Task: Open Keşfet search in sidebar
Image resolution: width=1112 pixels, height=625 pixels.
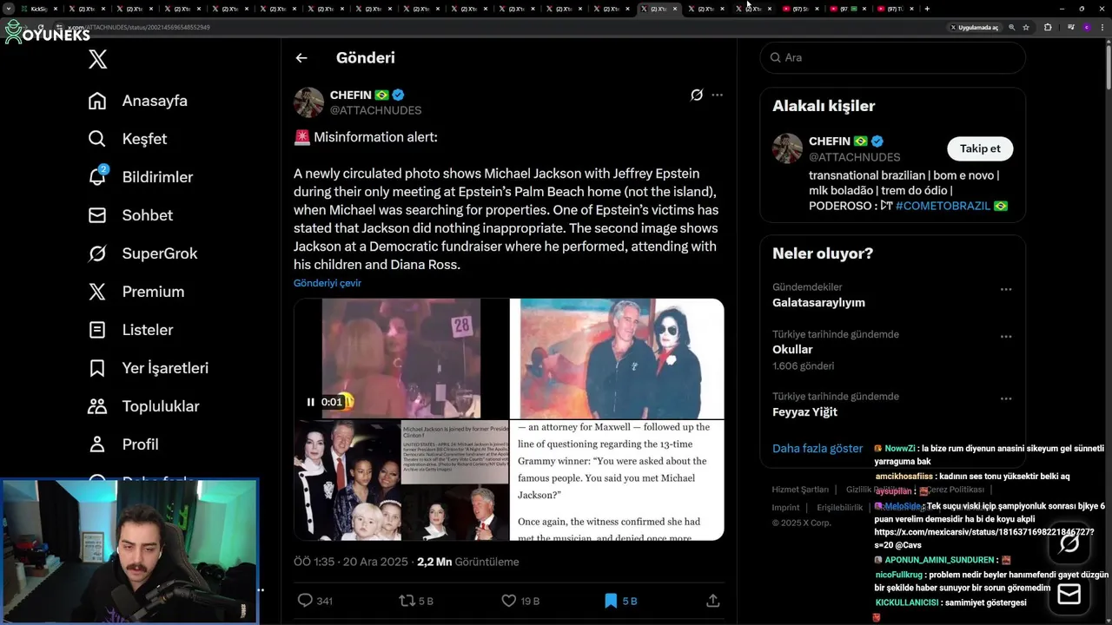Action: pos(97,139)
